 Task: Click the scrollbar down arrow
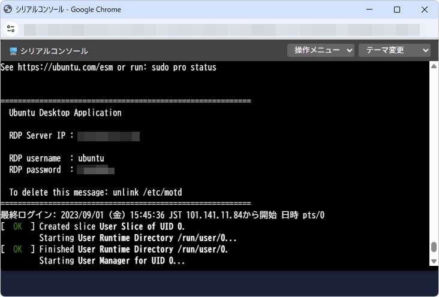[434, 261]
